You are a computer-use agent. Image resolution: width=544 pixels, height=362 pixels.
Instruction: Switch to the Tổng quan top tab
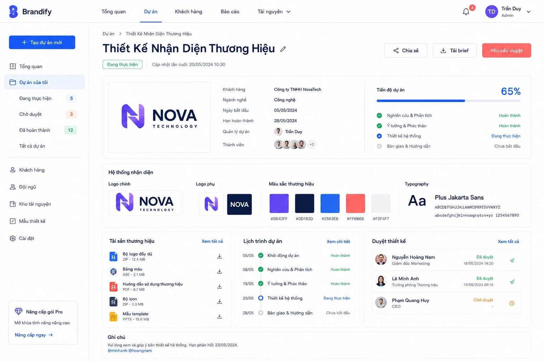click(x=114, y=12)
